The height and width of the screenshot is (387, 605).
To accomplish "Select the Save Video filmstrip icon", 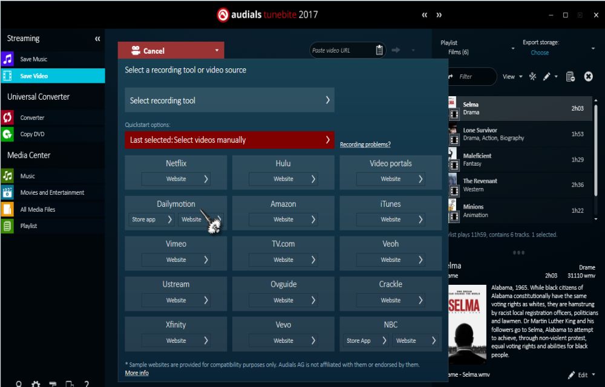I will coord(7,76).
